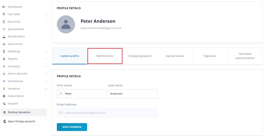This screenshot has width=263, height=136.
Task: Expand the Reports chevron
Action: click(46, 59)
